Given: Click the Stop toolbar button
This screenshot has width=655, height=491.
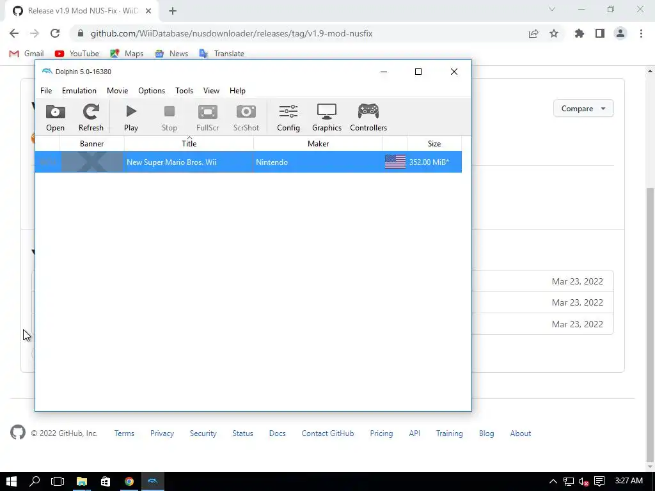Looking at the screenshot, I should [x=169, y=118].
